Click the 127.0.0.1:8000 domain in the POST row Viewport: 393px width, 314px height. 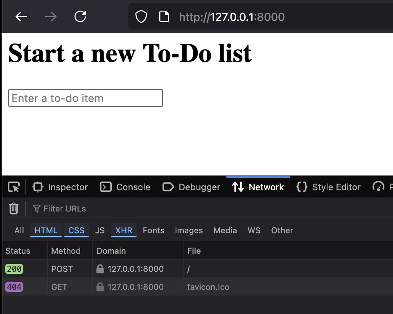point(136,269)
